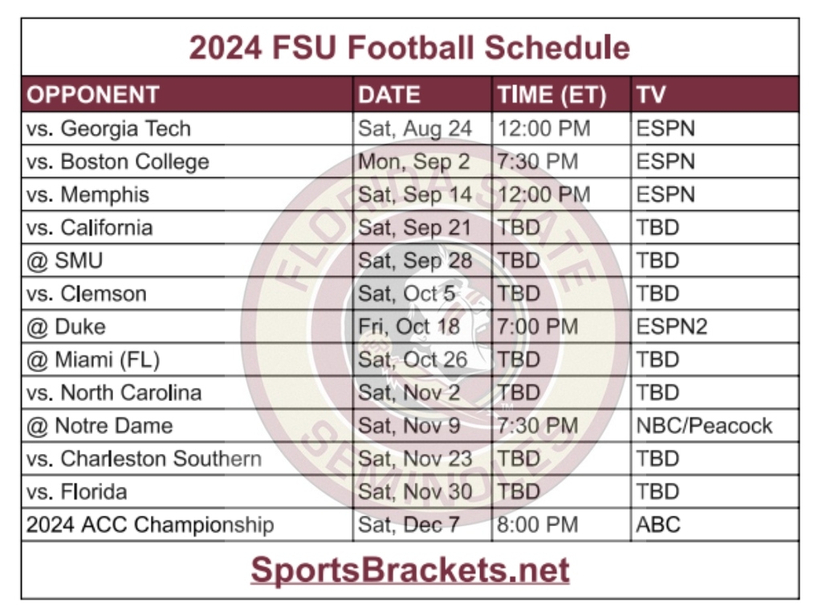Click the TIME (ET) column header

click(x=551, y=95)
